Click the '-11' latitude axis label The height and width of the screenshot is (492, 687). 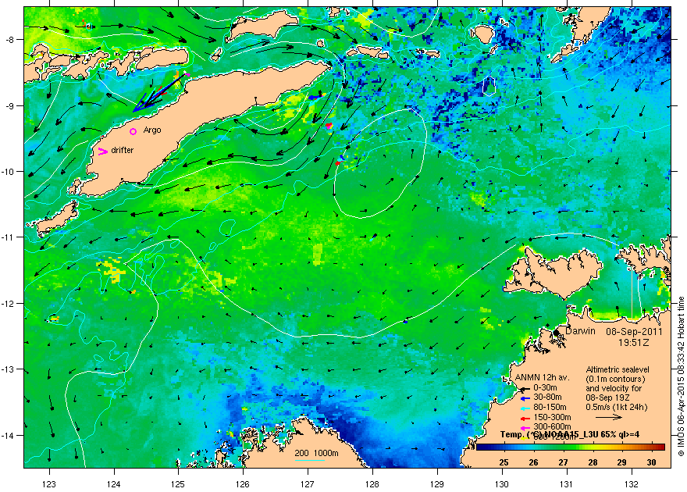coord(8,237)
